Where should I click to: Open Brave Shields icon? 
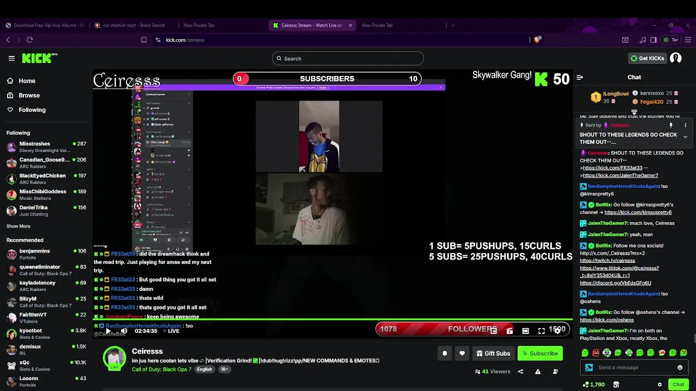point(537,40)
